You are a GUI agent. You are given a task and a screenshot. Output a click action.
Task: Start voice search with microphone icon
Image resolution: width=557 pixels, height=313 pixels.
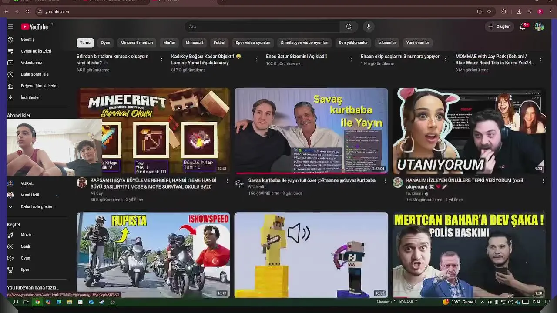tap(369, 27)
